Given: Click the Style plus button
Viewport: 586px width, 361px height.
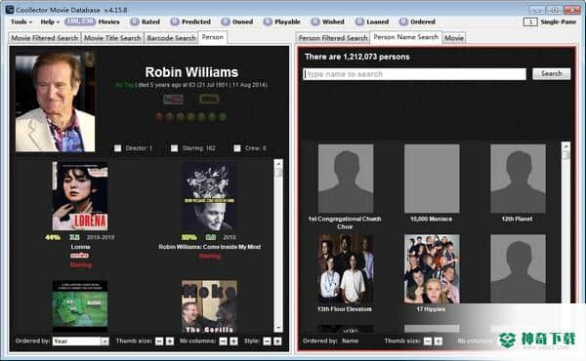Looking at the screenshot, I should [277, 341].
